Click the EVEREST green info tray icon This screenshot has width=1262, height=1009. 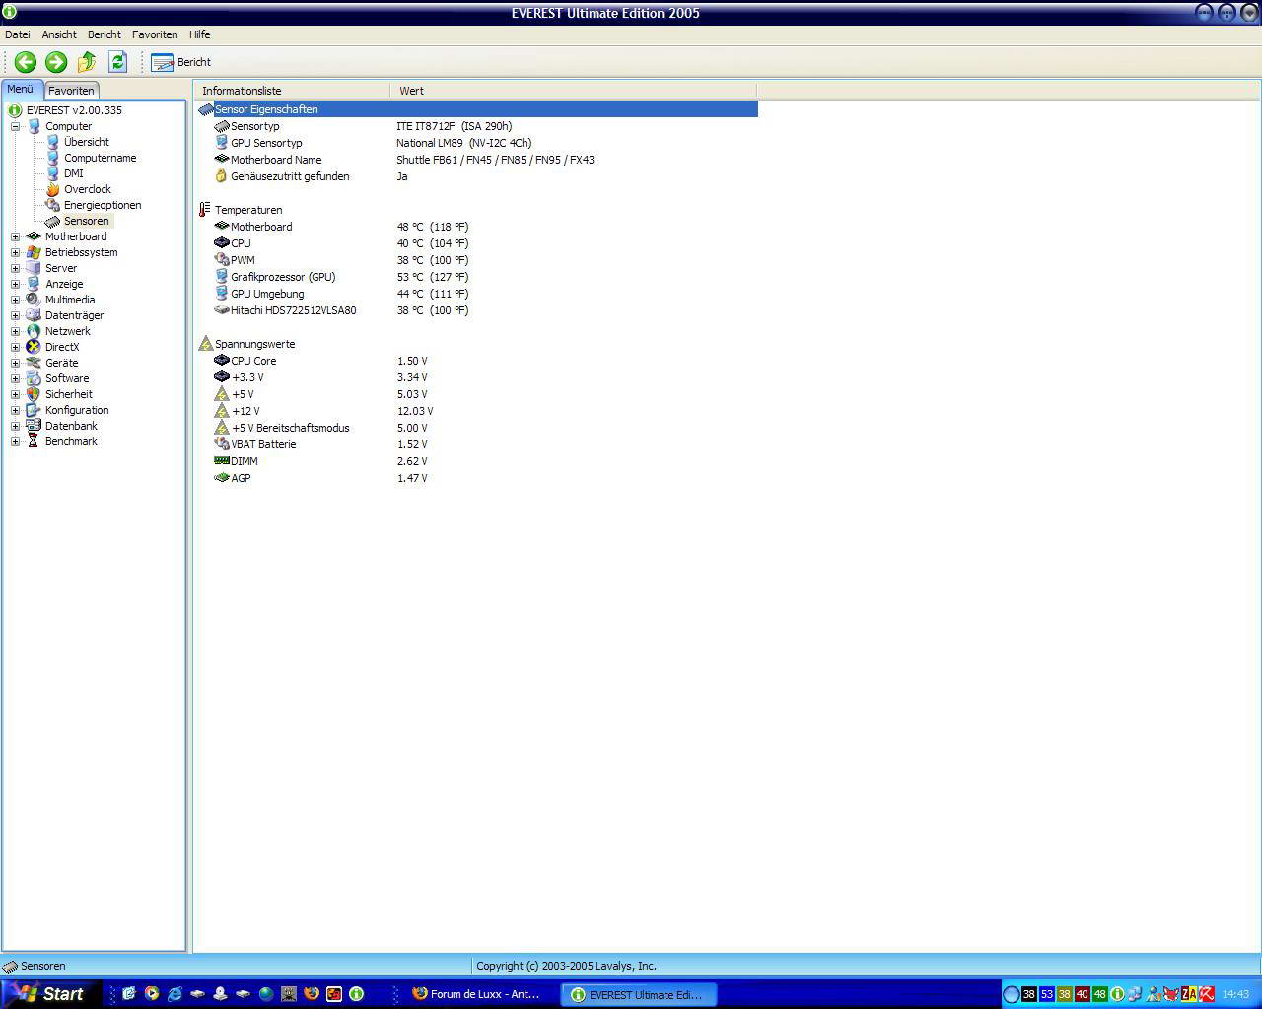(x=1118, y=994)
